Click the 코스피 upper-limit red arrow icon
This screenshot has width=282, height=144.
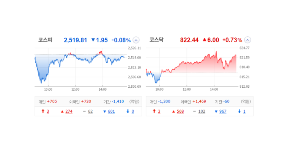pos(43,111)
